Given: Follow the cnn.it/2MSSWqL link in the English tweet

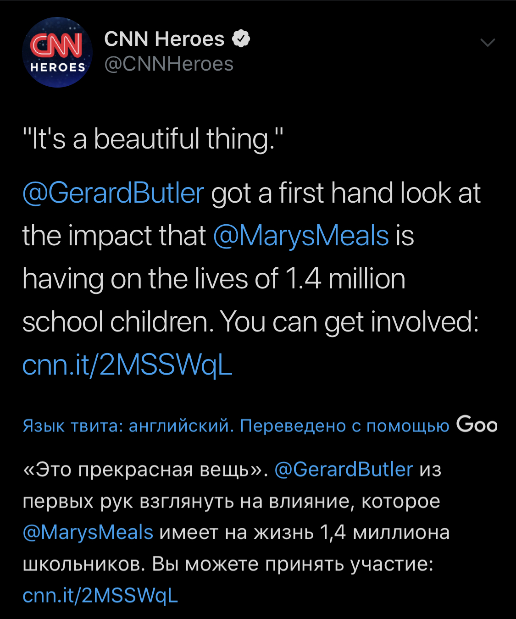Looking at the screenshot, I should [x=128, y=365].
